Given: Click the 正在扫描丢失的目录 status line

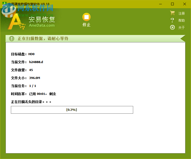Looking at the screenshot, I should click(31, 102).
